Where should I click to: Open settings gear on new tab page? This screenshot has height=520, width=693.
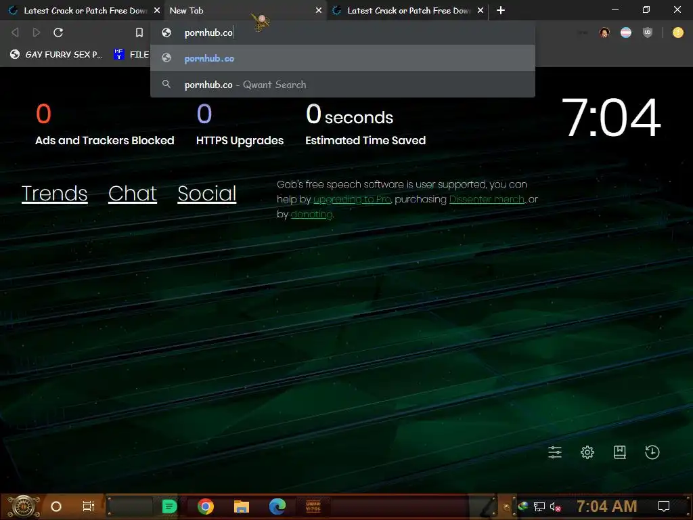[587, 452]
